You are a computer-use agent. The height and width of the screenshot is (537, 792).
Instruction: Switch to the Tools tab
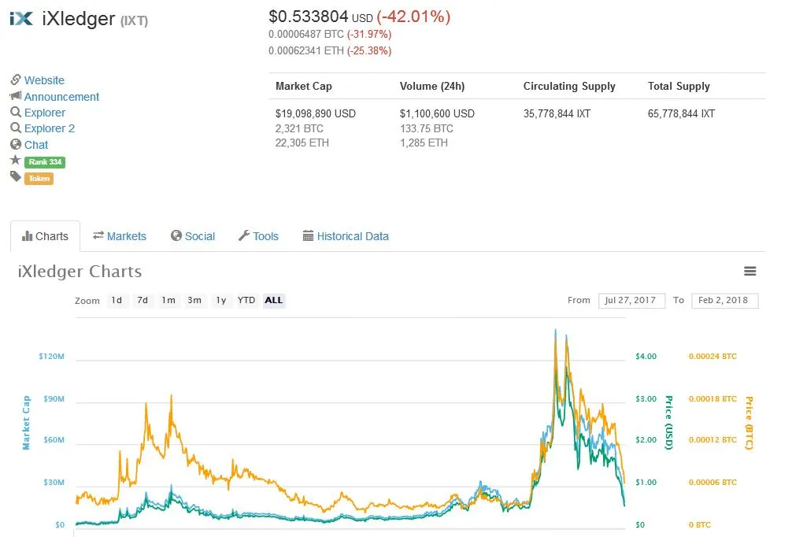(258, 236)
